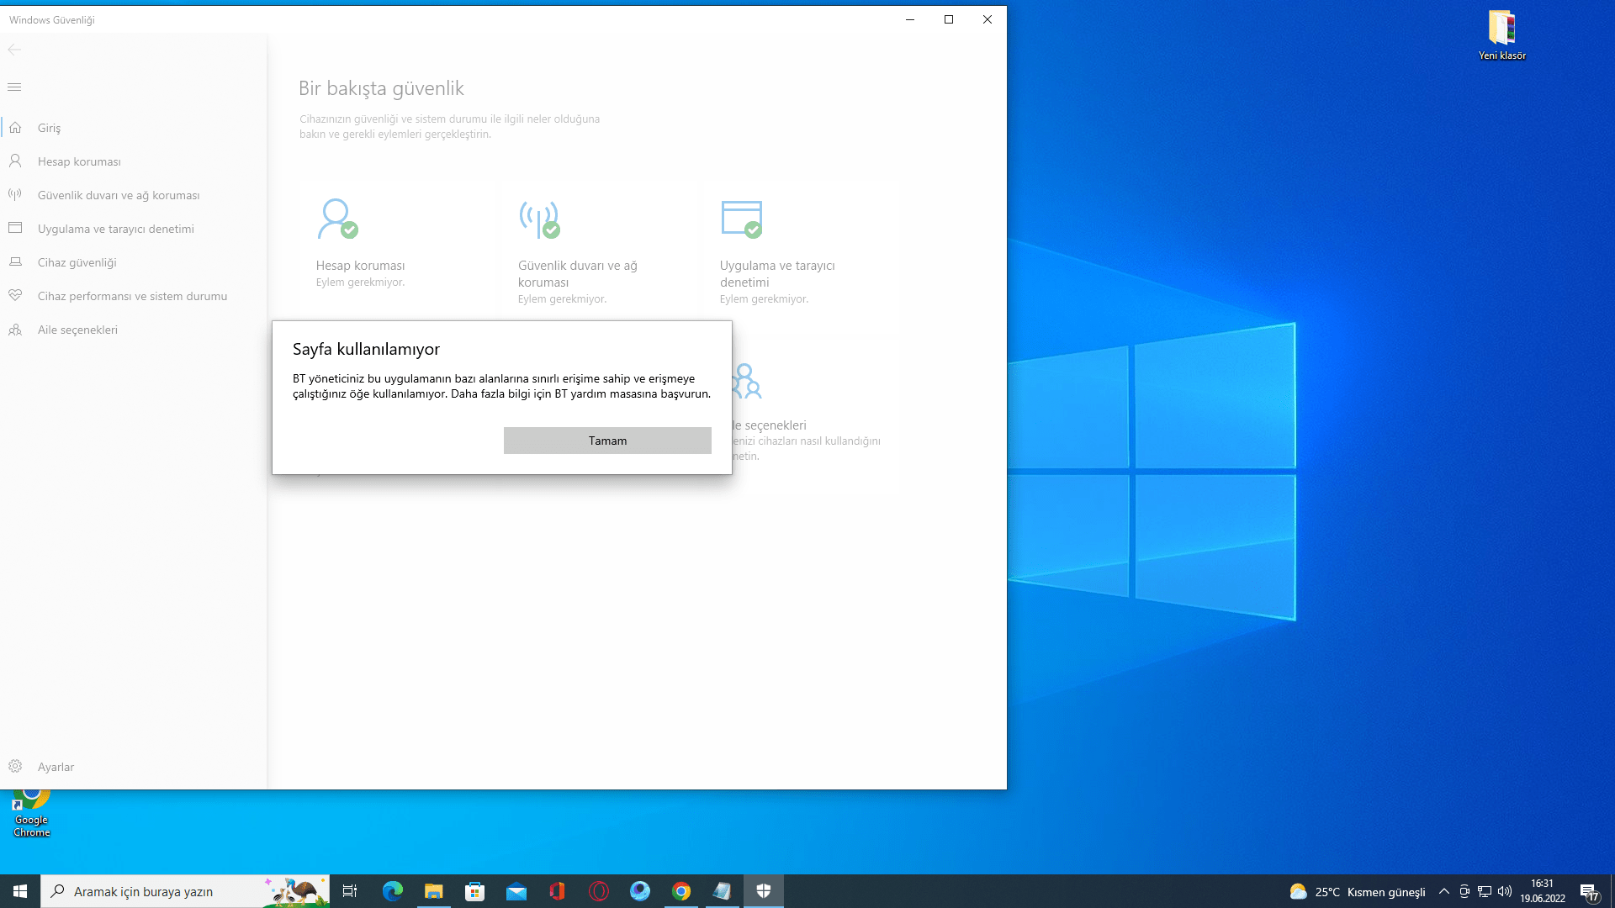Open Güvenlik duvarı ve ağ koruması sidebar item
1615x908 pixels.
(134, 195)
